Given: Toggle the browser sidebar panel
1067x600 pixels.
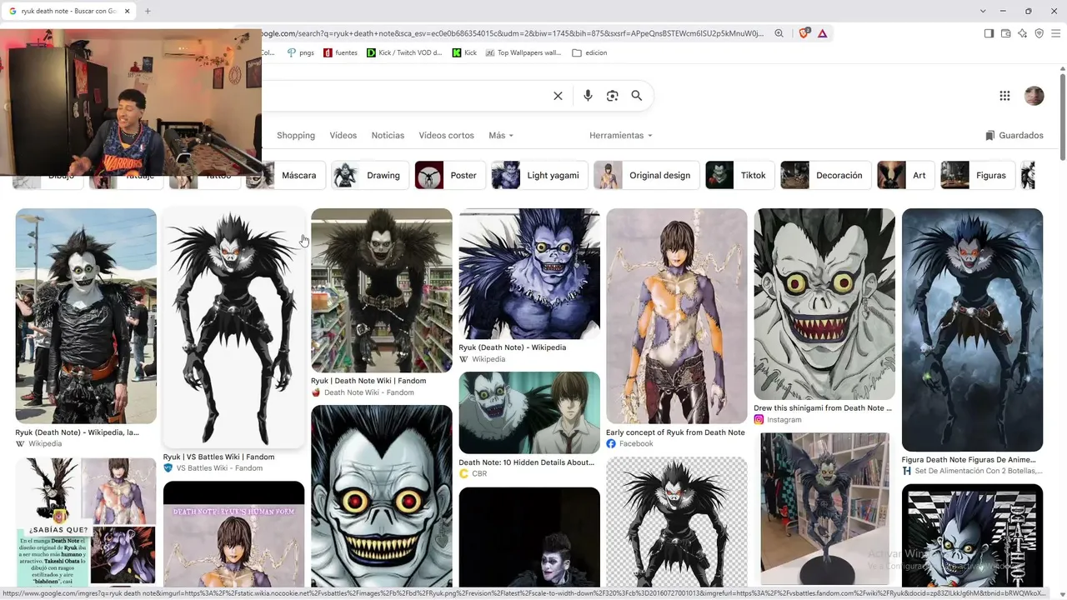Looking at the screenshot, I should coord(989,33).
